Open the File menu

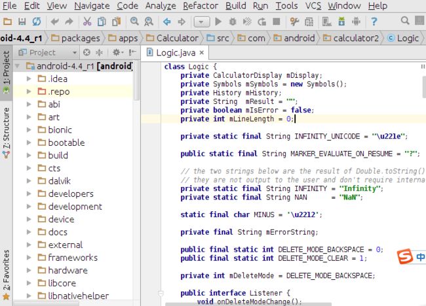(10, 6)
